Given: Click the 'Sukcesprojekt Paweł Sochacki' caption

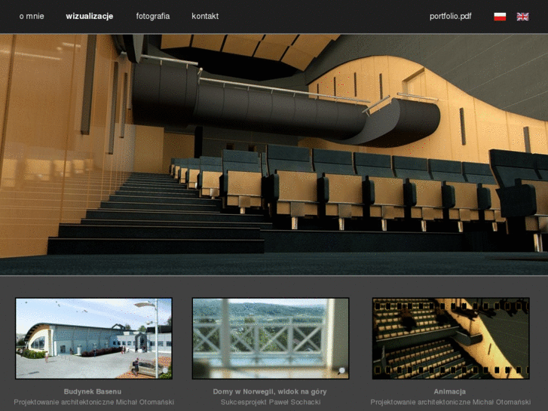Looking at the screenshot, I should pos(271,402).
